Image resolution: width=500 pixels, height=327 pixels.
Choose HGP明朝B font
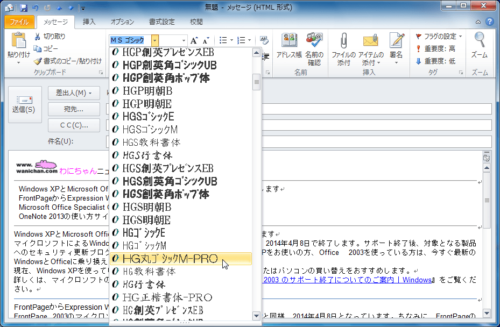tap(181, 91)
